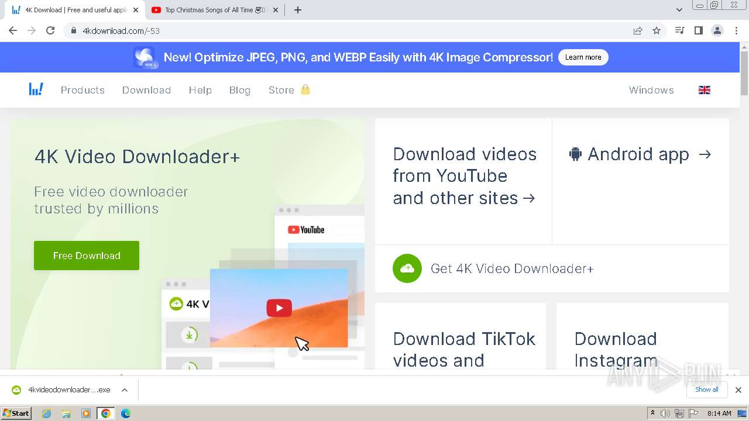This screenshot has width=749, height=421.
Task: Show hidden system tray icons
Action: [652, 413]
